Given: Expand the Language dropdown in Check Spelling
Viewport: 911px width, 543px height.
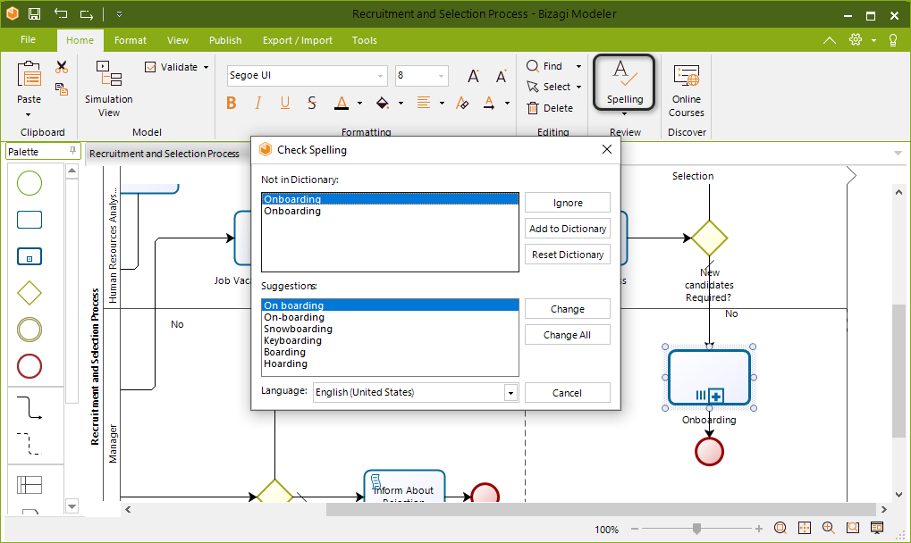Looking at the screenshot, I should coord(510,393).
